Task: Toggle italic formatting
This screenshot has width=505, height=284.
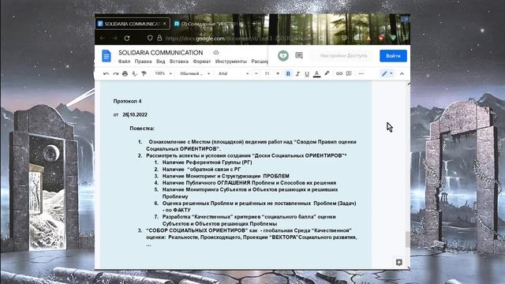Action: point(297,73)
